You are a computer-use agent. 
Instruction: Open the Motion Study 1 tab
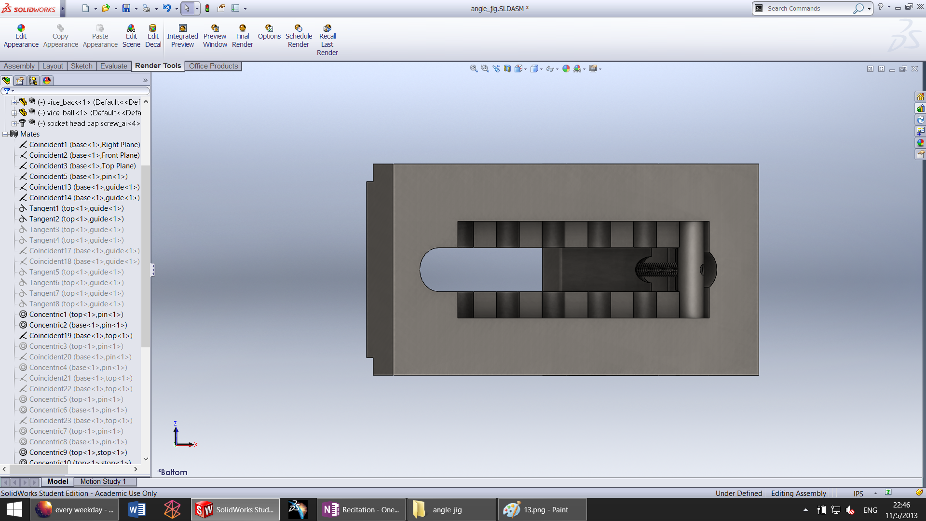point(103,481)
